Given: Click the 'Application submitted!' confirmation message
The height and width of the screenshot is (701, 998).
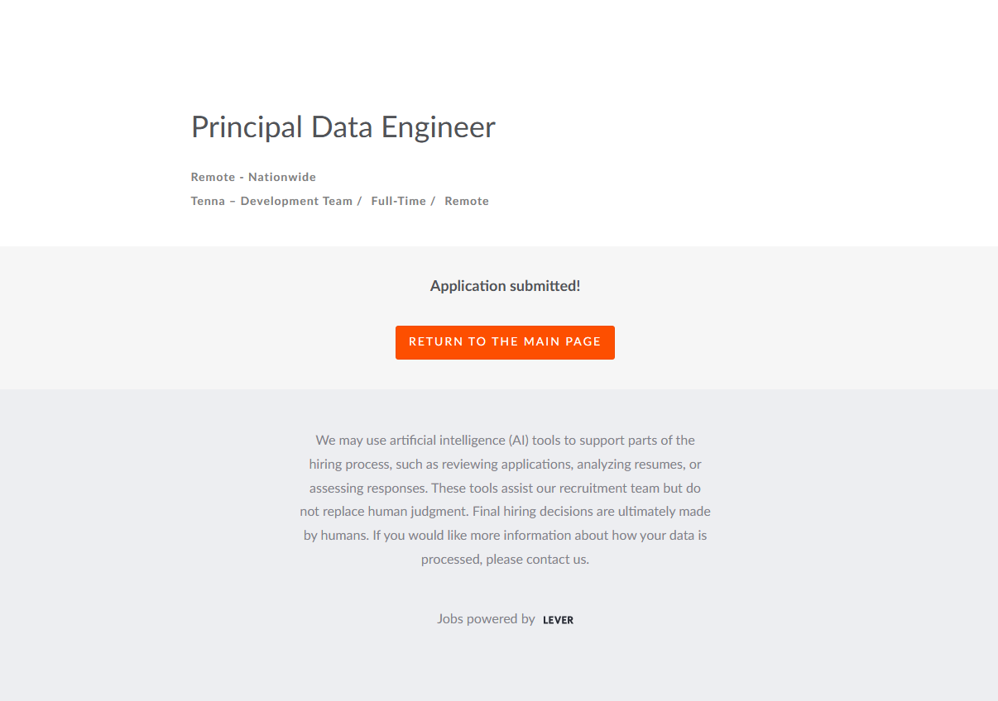Looking at the screenshot, I should (x=505, y=286).
